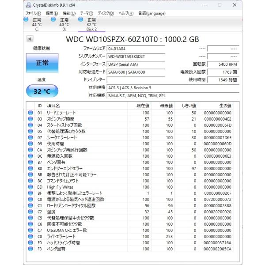Click the transfer mode field SATA/600 | SATA/600
Image resolution: width=265 pixels, height=265 pixels.
point(136,72)
